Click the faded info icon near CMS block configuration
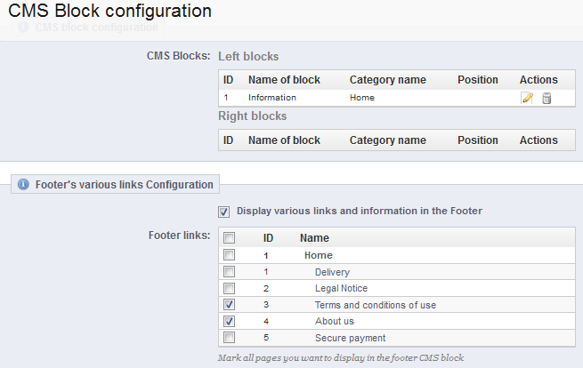This screenshot has width=583, height=368. [23, 27]
